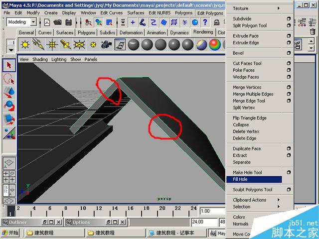Viewport: 319px width, 239px height.
Task: Open option box for Duplicate Face
Action: tap(289, 148)
